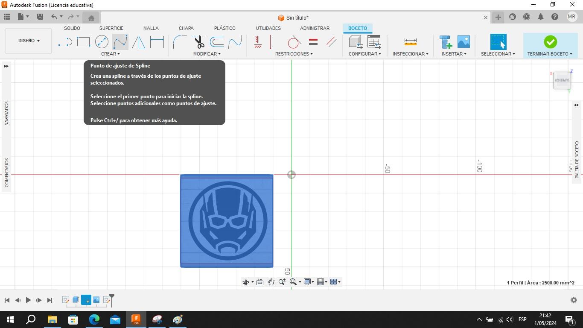The height and width of the screenshot is (328, 583).
Task: Switch to the Superficie tab
Action: coord(111,28)
